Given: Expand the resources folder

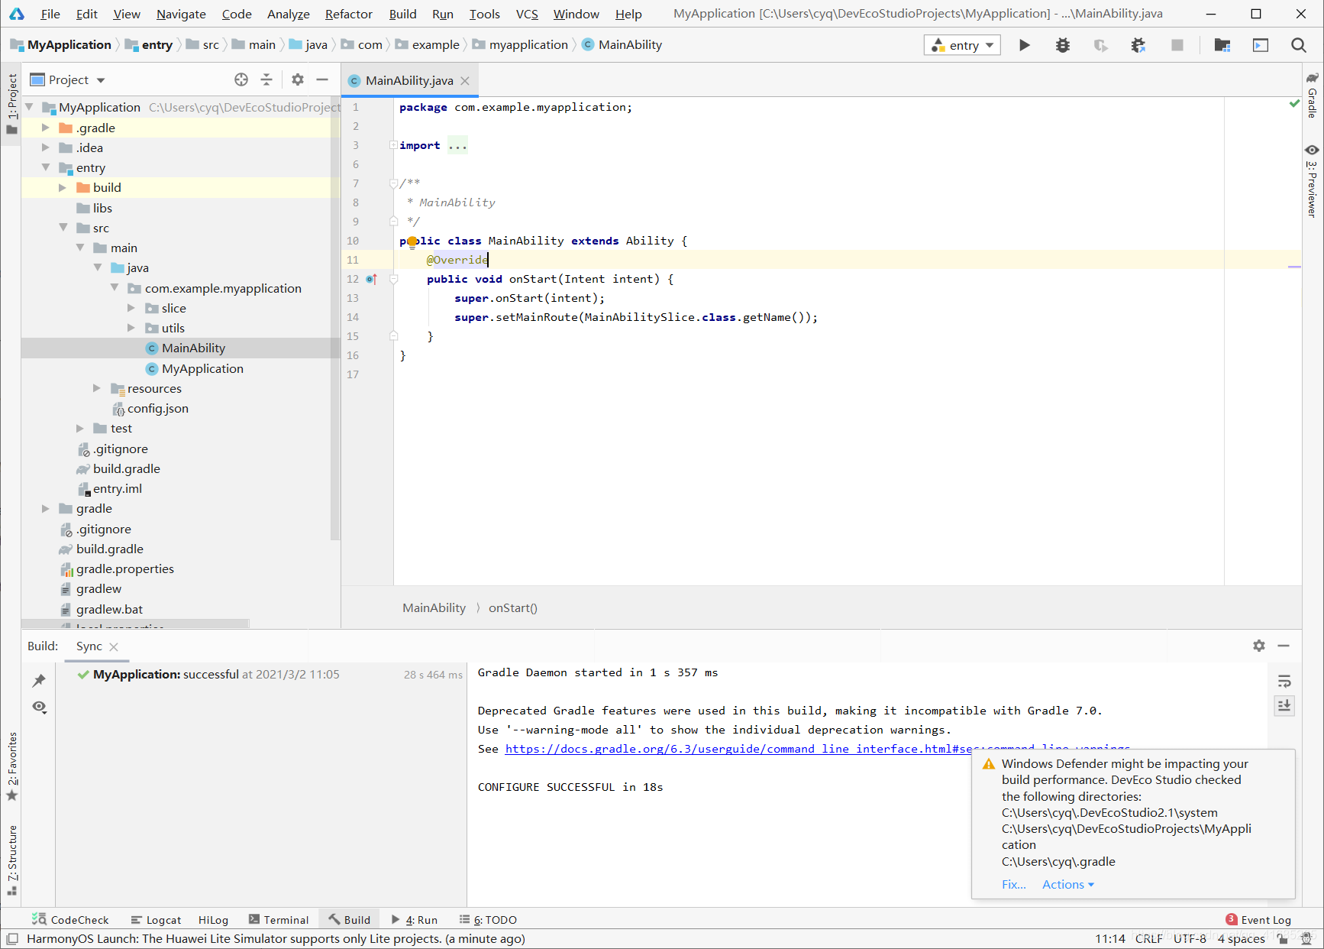Looking at the screenshot, I should pyautogui.click(x=97, y=388).
